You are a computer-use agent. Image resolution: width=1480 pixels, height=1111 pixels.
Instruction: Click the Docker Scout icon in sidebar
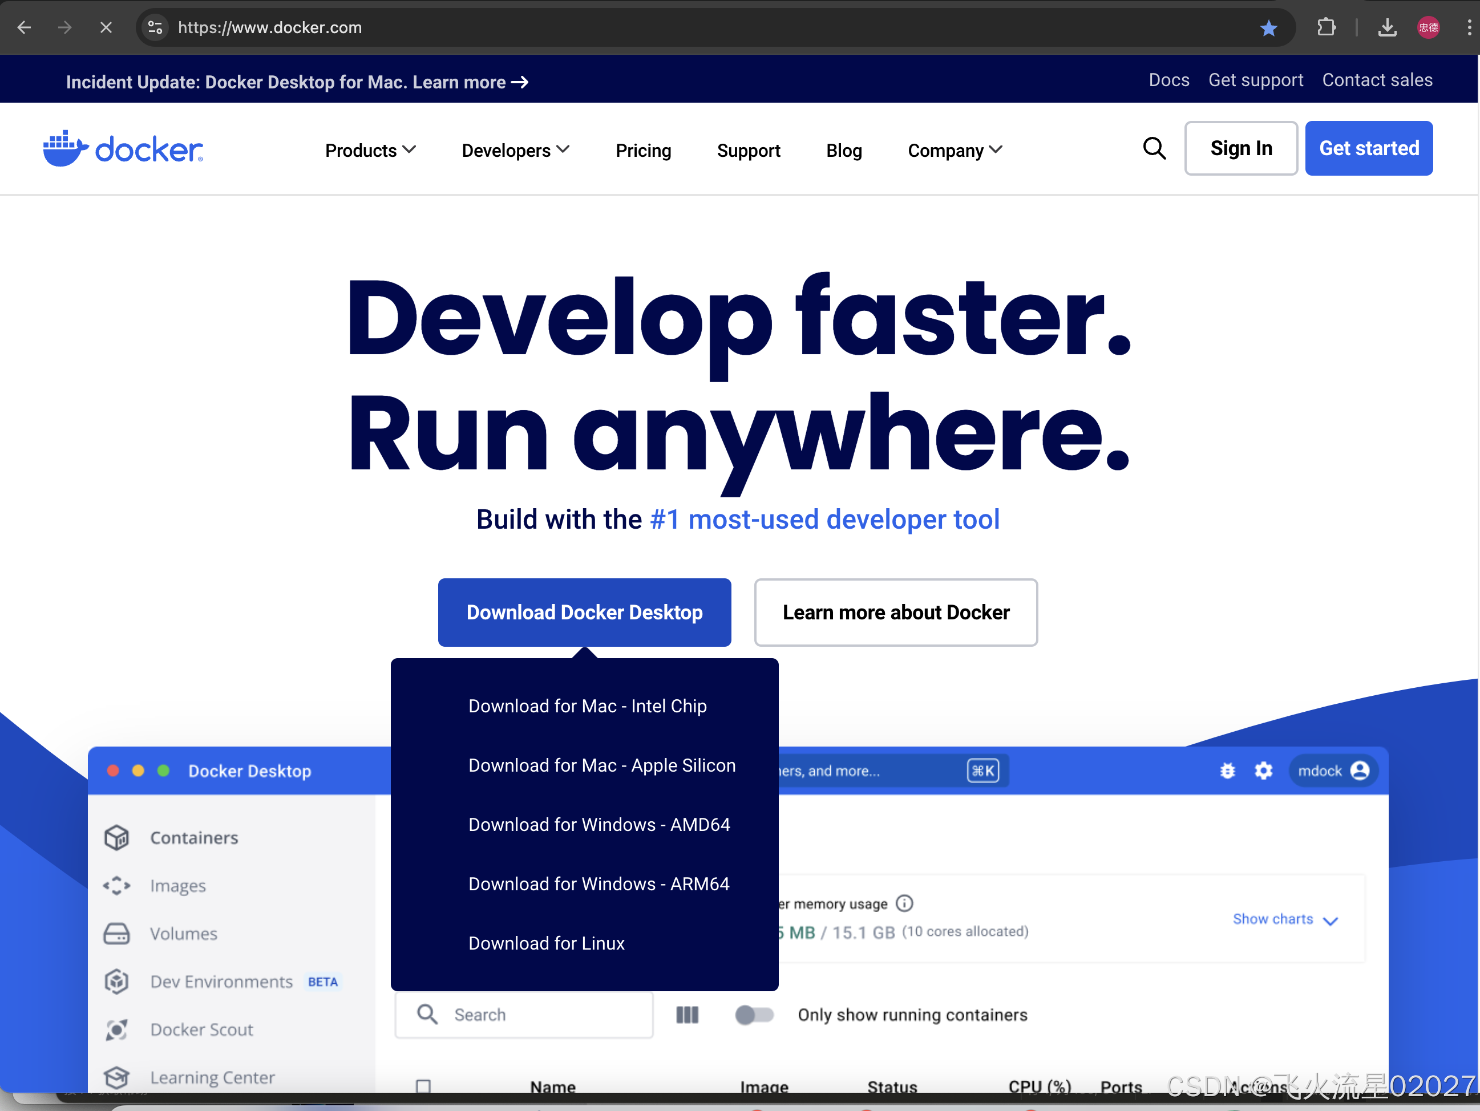(116, 1029)
